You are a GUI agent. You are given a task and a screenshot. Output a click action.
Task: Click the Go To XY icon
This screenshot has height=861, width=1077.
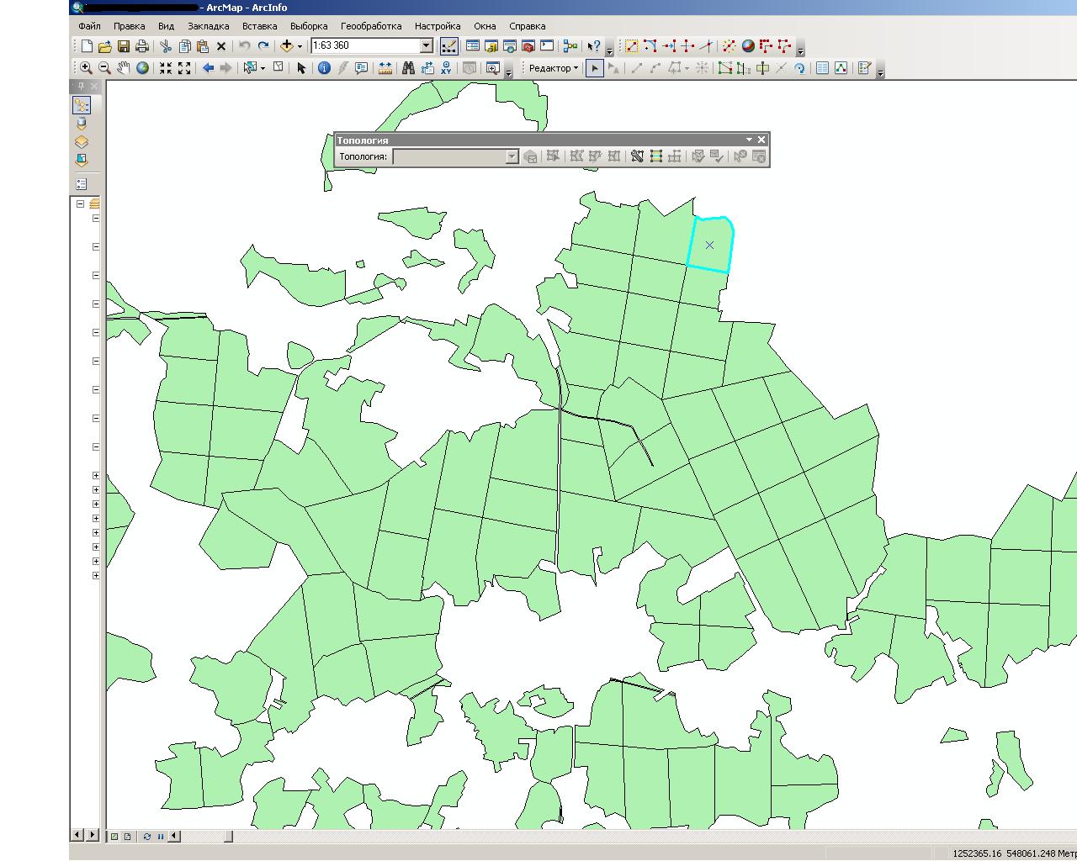(445, 68)
